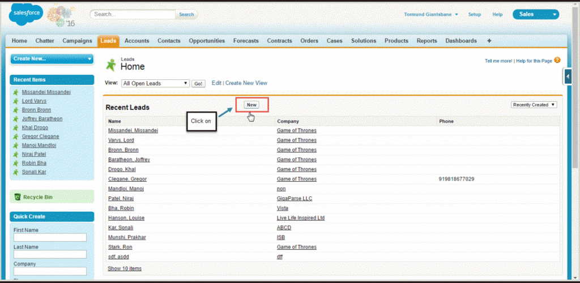
Task: Open the Dashboards tab
Action: (x=461, y=41)
